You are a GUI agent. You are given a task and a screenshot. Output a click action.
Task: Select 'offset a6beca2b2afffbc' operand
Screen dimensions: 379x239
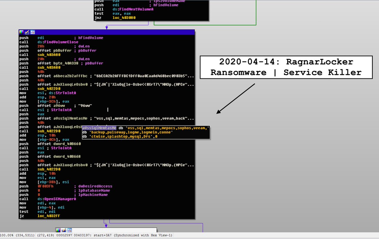tap(62, 76)
